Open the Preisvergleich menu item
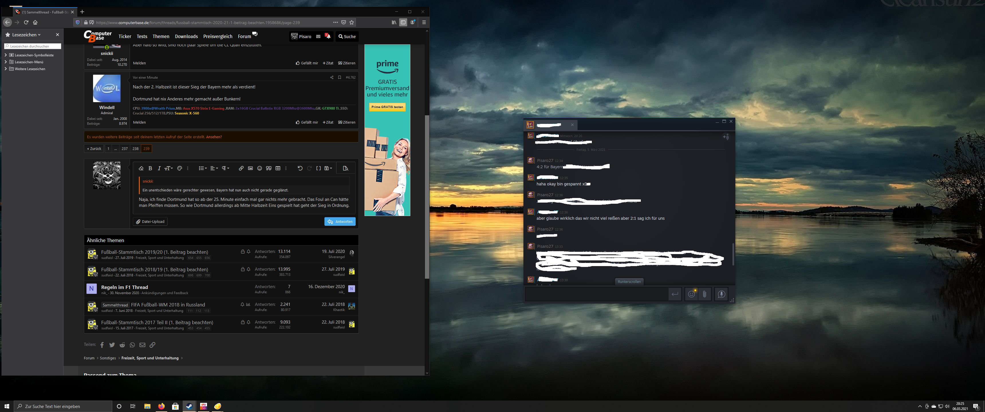Screen dimensions: 985x412 pyautogui.click(x=218, y=36)
